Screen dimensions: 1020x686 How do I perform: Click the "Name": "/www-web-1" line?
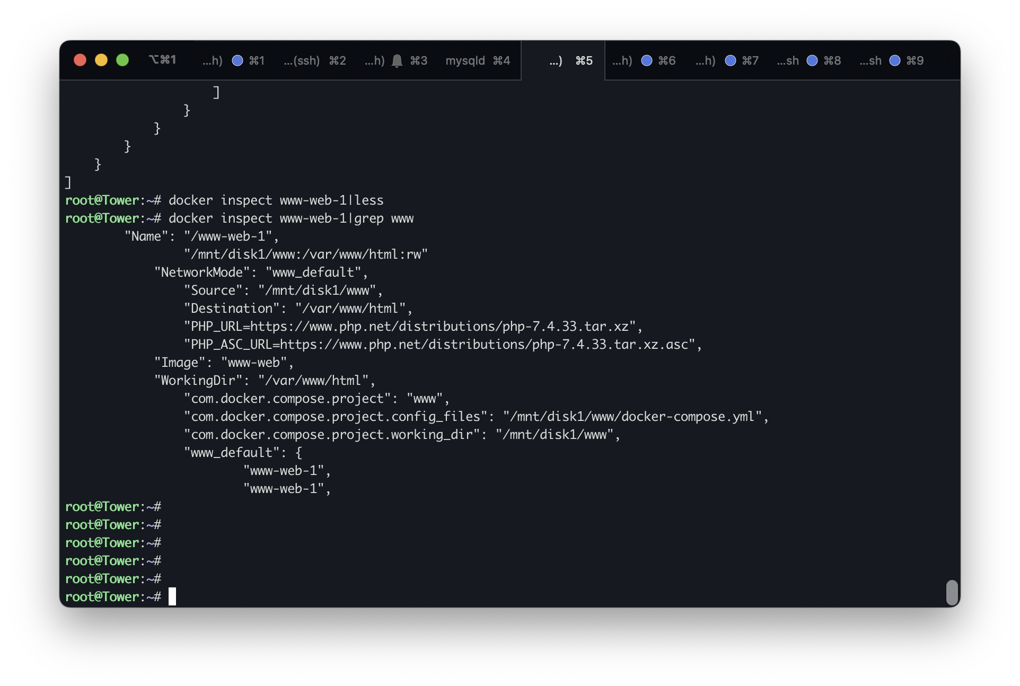[201, 236]
